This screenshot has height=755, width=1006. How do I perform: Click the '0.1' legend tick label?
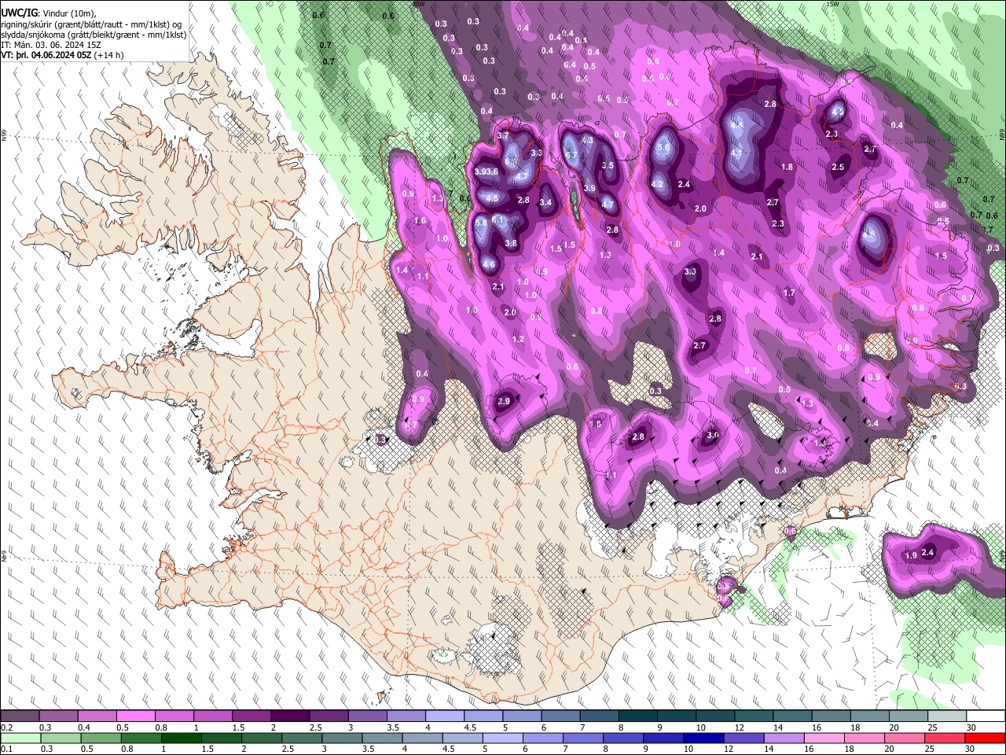6,749
